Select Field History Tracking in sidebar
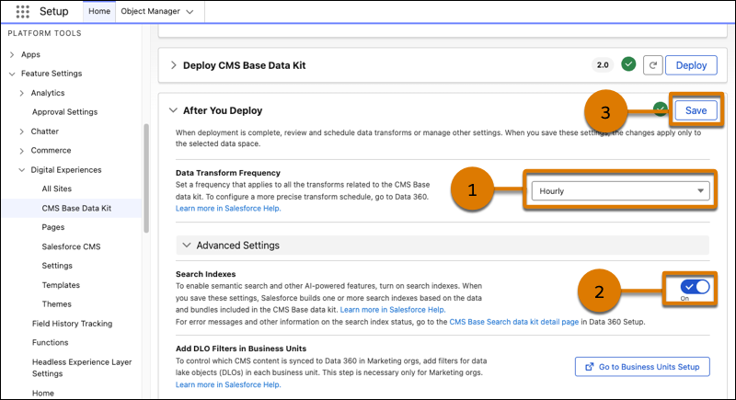The image size is (736, 400). coord(72,324)
